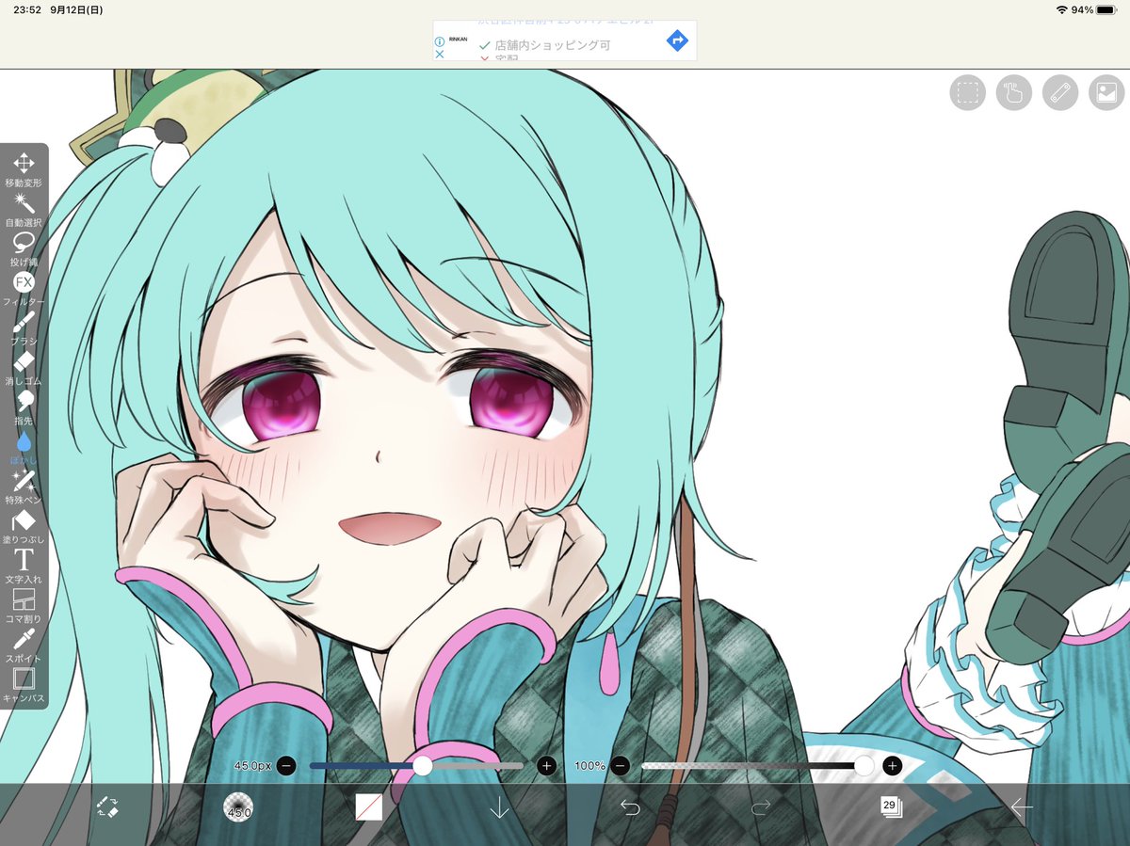Select the 消しゴム eraser tool
This screenshot has width=1130, height=846.
[24, 368]
